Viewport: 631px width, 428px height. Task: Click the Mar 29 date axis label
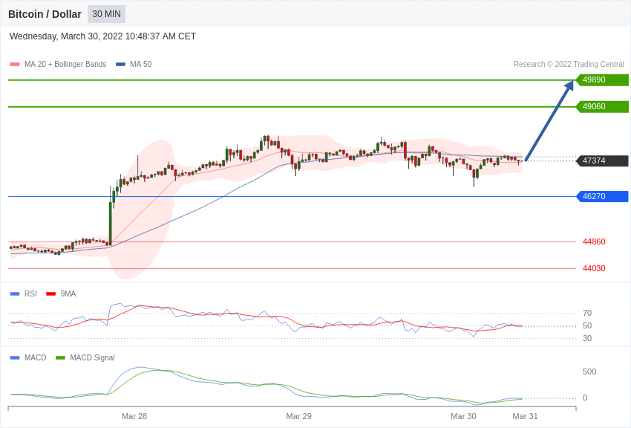pos(298,416)
